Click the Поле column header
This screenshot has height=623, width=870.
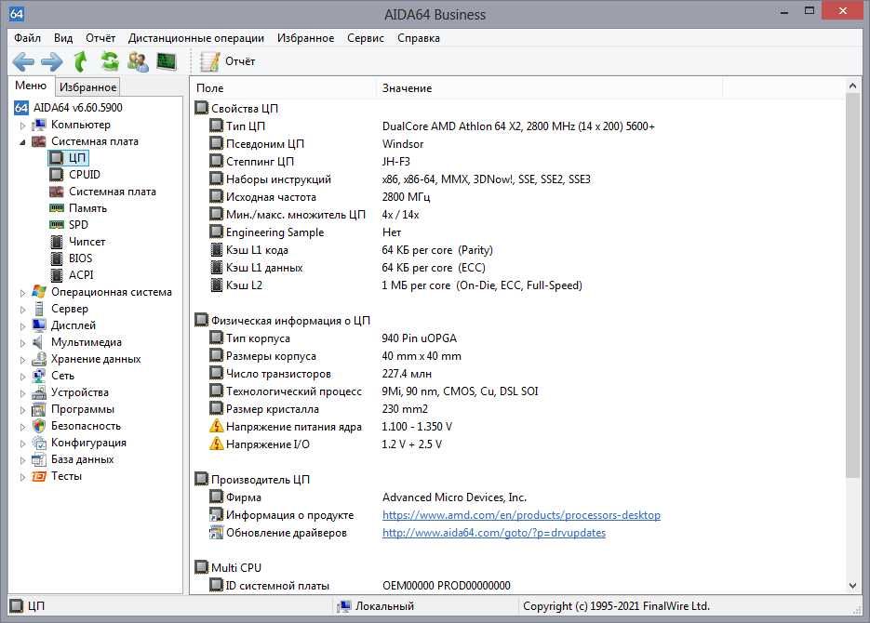tap(285, 88)
